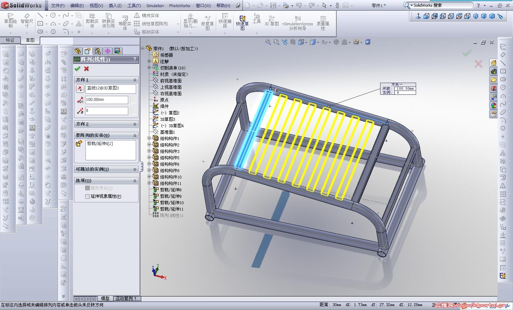Click the 草图绘制 sketch tool
The image size is (513, 310).
click(11, 21)
